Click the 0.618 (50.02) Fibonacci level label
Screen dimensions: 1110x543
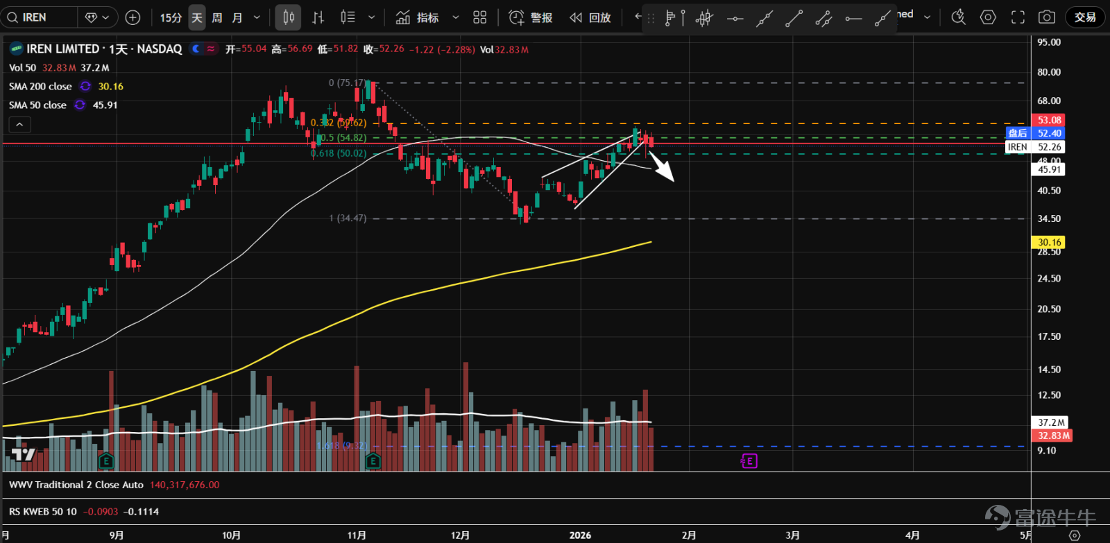pyautogui.click(x=339, y=153)
